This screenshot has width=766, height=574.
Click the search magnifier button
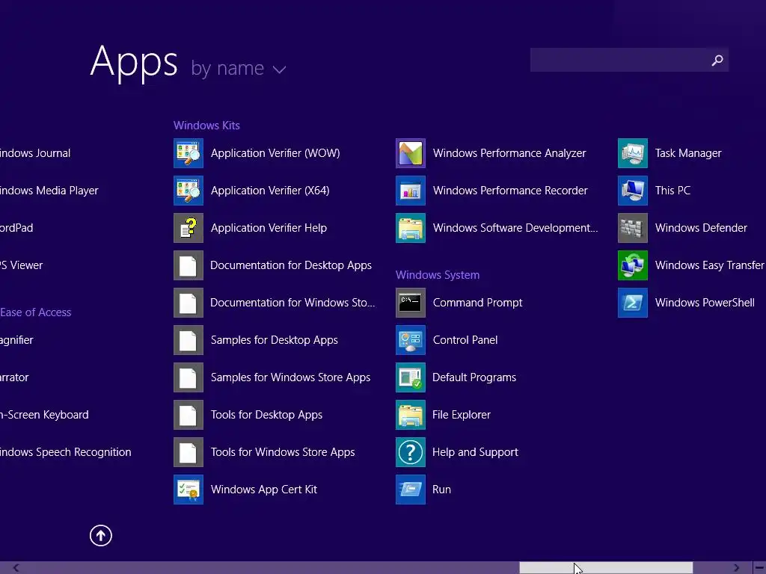[717, 60]
